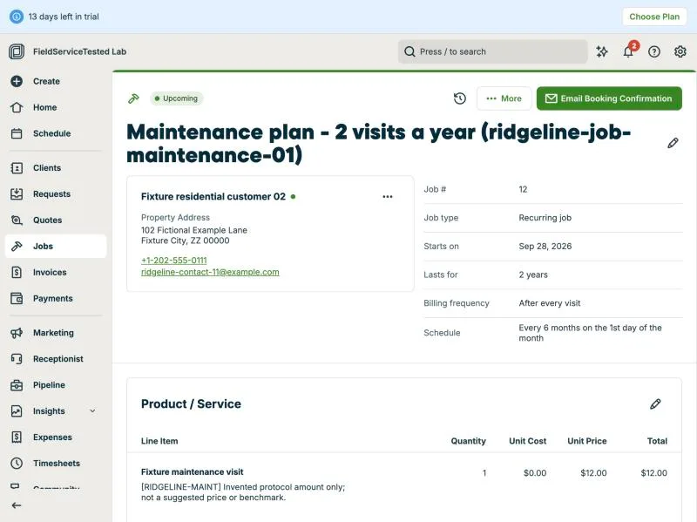This screenshot has width=697, height=522.
Task: Open the Payments menu label
Action: point(53,298)
